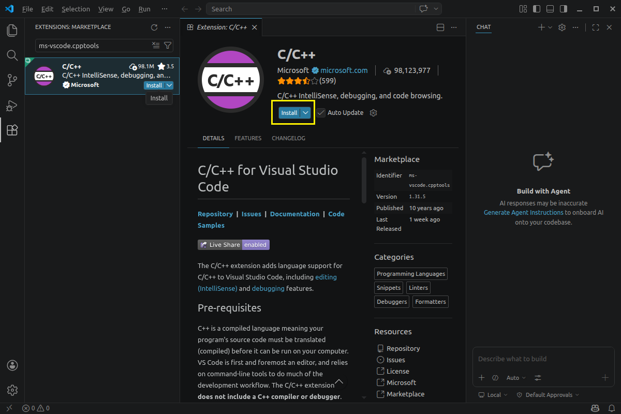Open the chat tools configuration sliders icon
The image size is (621, 414).
click(538, 378)
